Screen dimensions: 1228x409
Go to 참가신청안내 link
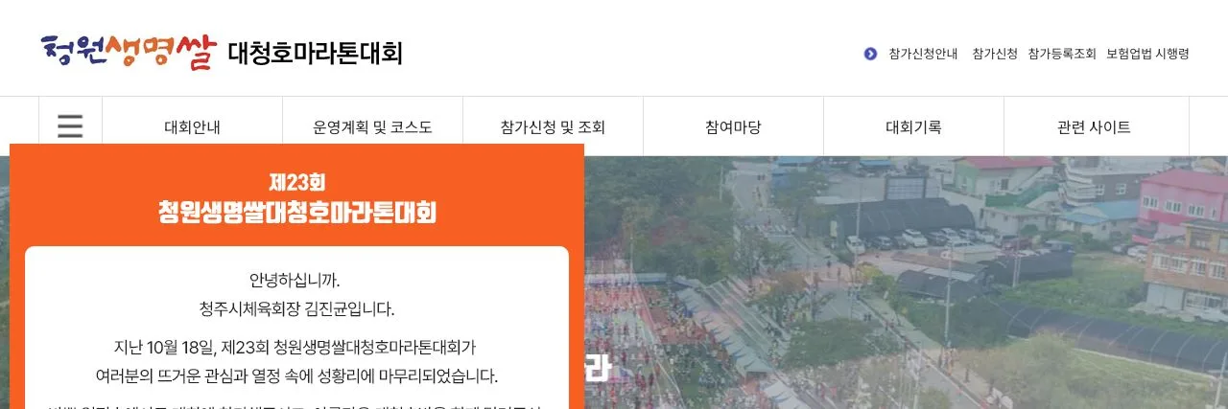coord(923,54)
